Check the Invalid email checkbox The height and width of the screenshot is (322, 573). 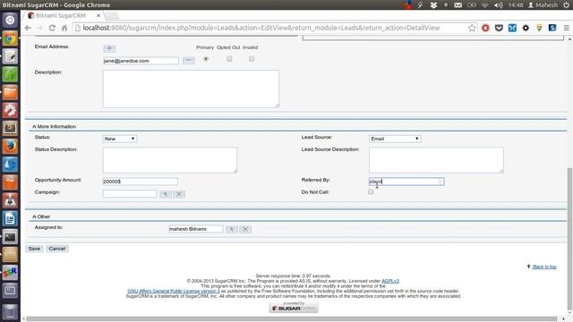point(252,59)
